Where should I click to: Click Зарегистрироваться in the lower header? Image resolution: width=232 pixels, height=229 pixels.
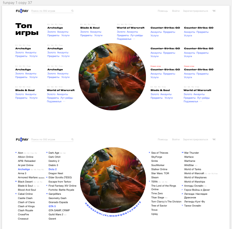195,140
